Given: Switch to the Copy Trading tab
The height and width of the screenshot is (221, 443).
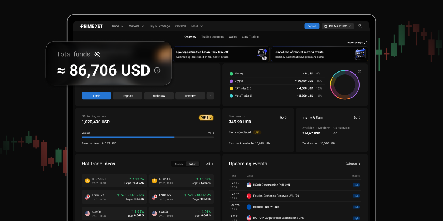Looking at the screenshot, I should [x=250, y=37].
